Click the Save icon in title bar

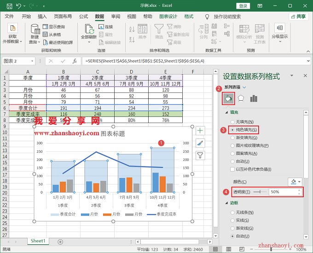(x=9, y=6)
